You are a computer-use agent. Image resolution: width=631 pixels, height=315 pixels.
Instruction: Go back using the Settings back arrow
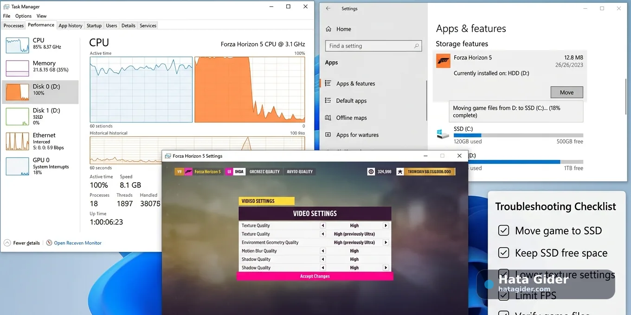pyautogui.click(x=328, y=8)
